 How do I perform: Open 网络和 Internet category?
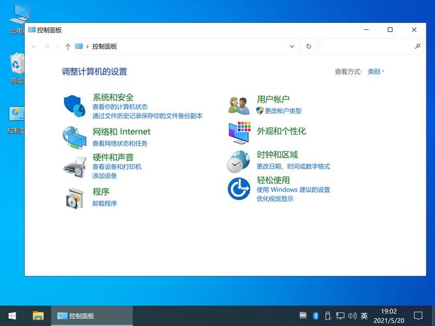pyautogui.click(x=121, y=132)
